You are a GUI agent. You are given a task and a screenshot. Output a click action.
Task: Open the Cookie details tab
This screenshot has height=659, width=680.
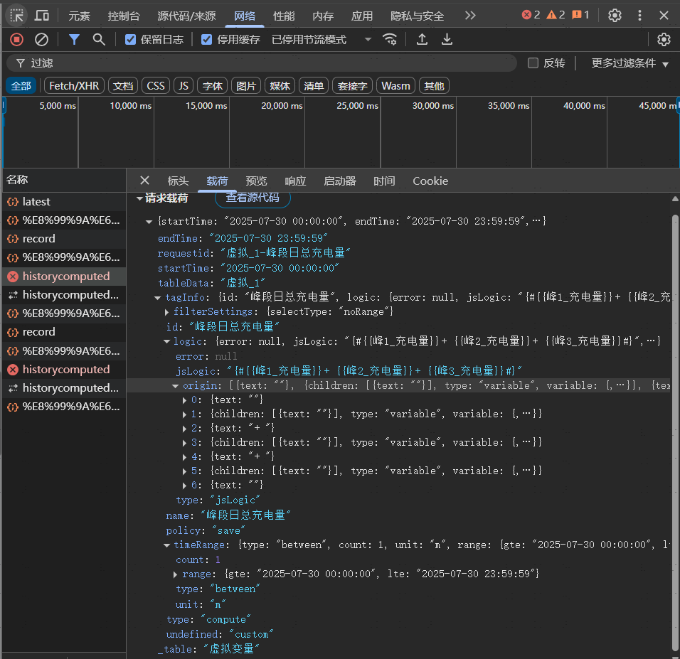click(430, 181)
